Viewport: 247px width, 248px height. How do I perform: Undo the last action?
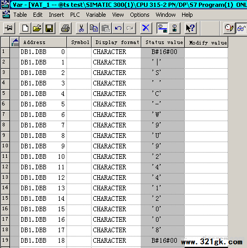point(118,28)
